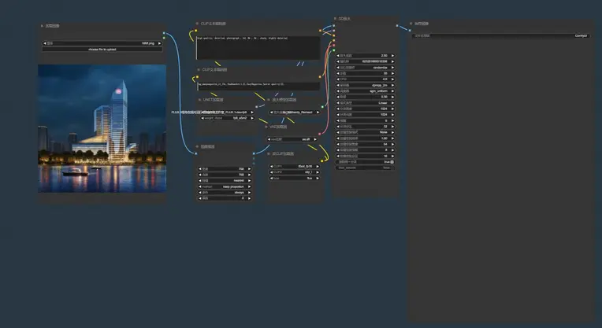Click the Load Image blue output connector
The height and width of the screenshot is (328, 602).
click(164, 34)
